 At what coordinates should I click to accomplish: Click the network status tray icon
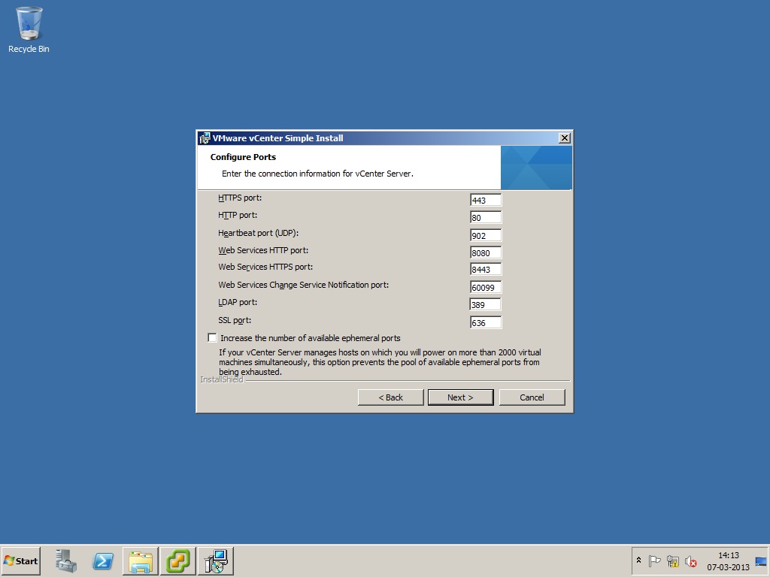pyautogui.click(x=672, y=560)
